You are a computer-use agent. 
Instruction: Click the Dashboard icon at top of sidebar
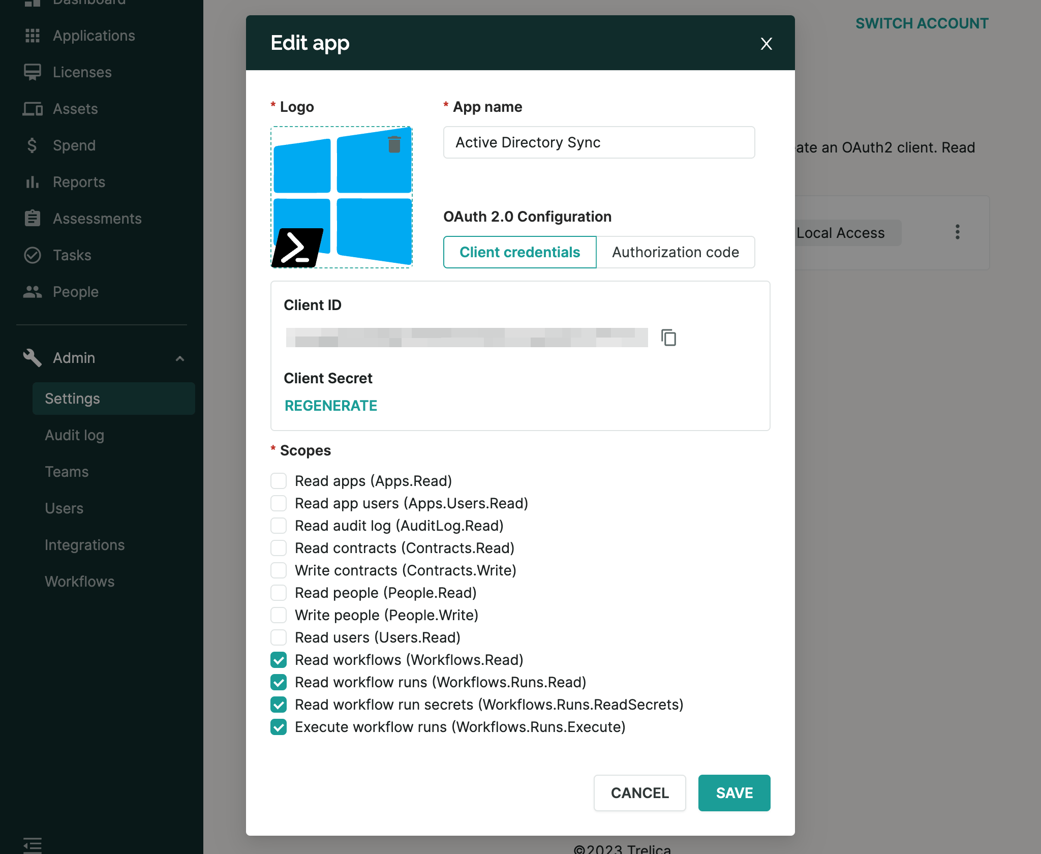pyautogui.click(x=33, y=3)
